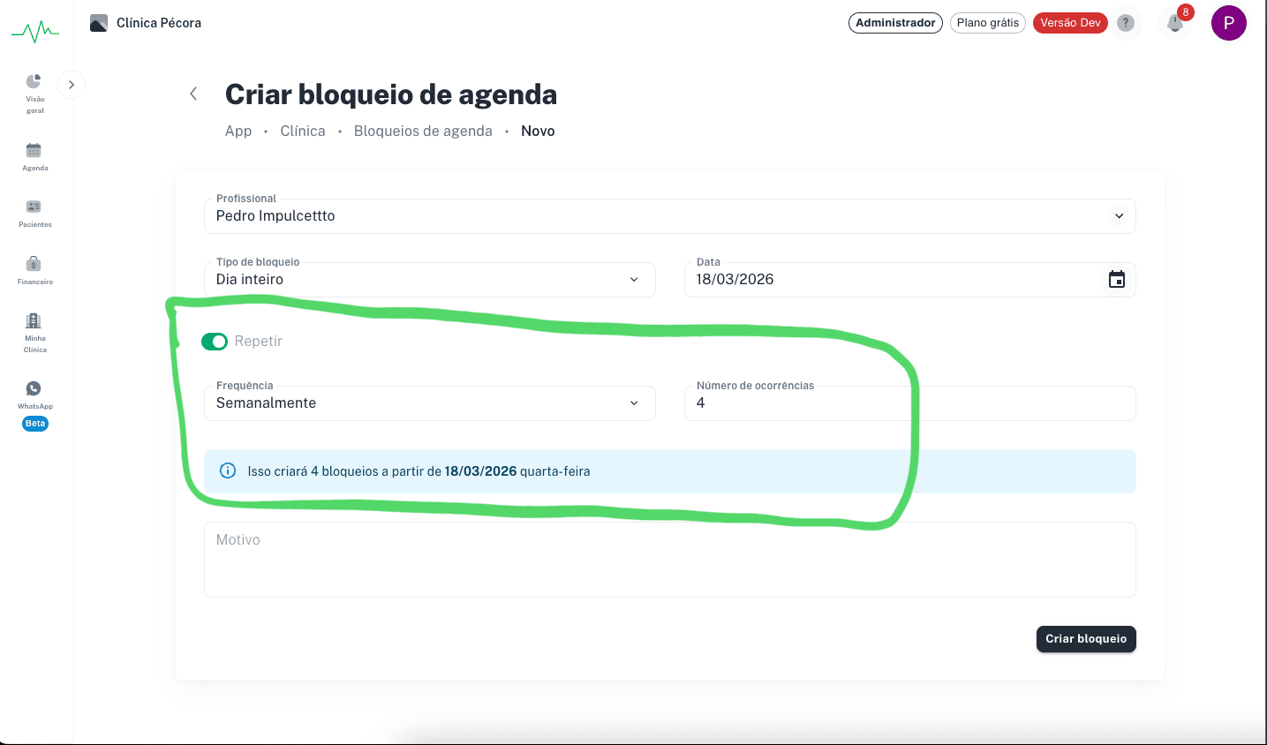1267x745 pixels.
Task: Open the Tipo de bloqueio dropdown
Action: point(430,280)
